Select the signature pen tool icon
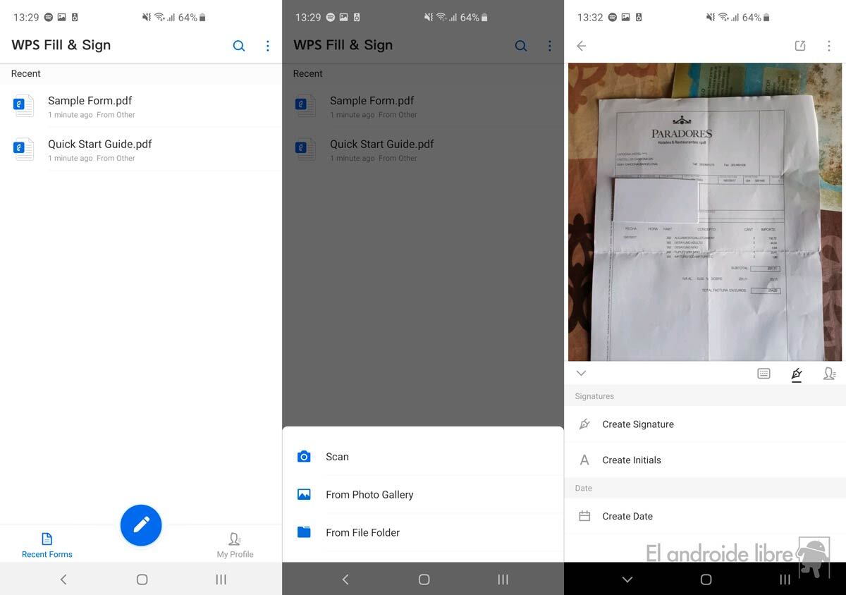The width and height of the screenshot is (846, 595). tap(797, 374)
